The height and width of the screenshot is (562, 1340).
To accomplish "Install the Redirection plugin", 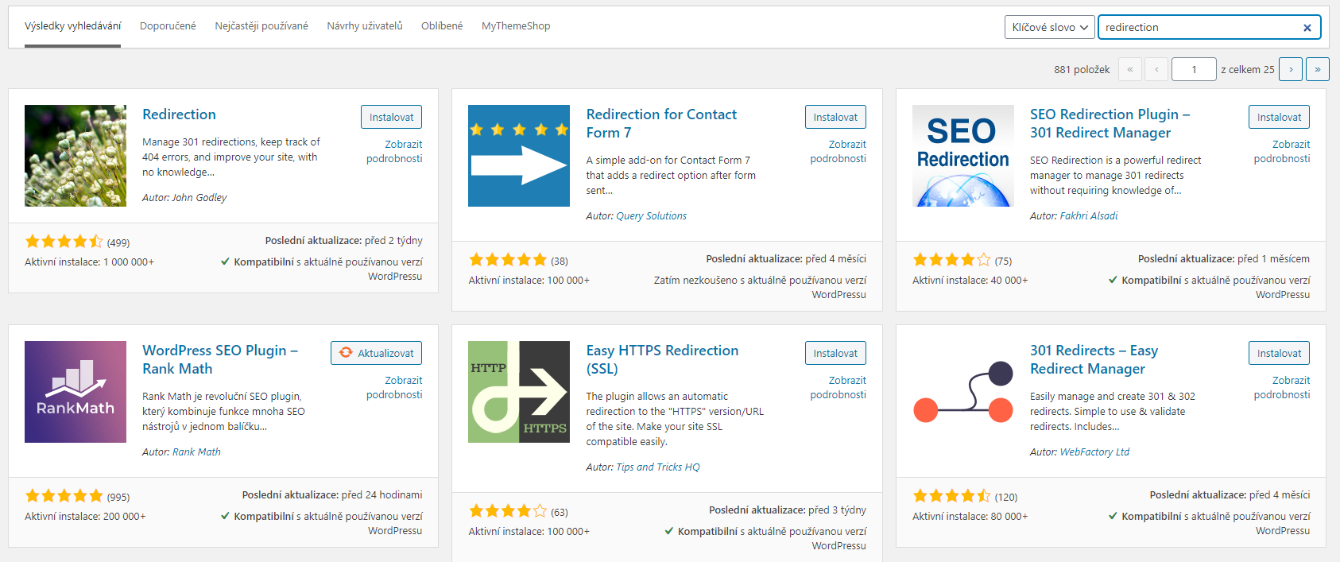I will 391,117.
